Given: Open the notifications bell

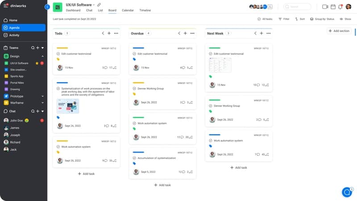Looking at the screenshot, I should tap(340, 7).
